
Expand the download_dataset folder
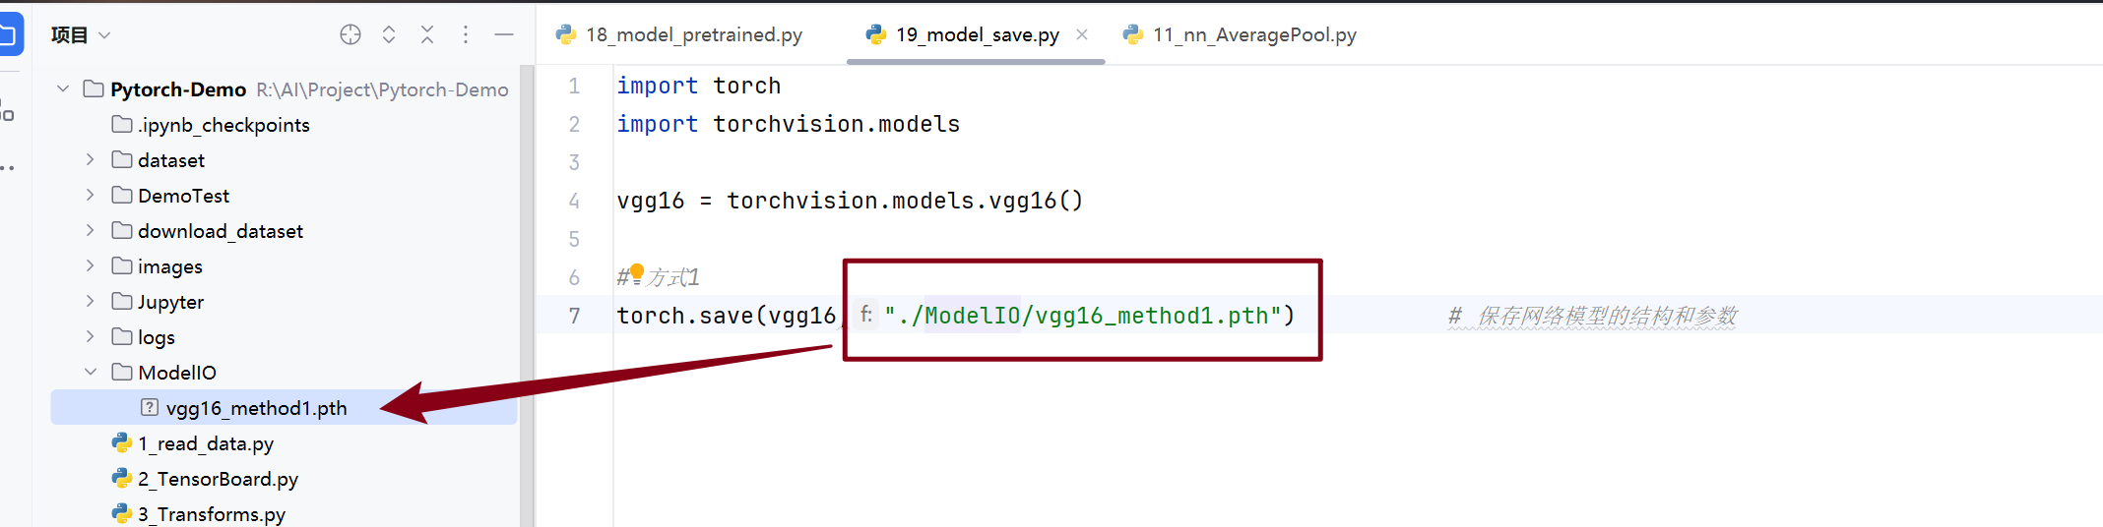click(91, 230)
